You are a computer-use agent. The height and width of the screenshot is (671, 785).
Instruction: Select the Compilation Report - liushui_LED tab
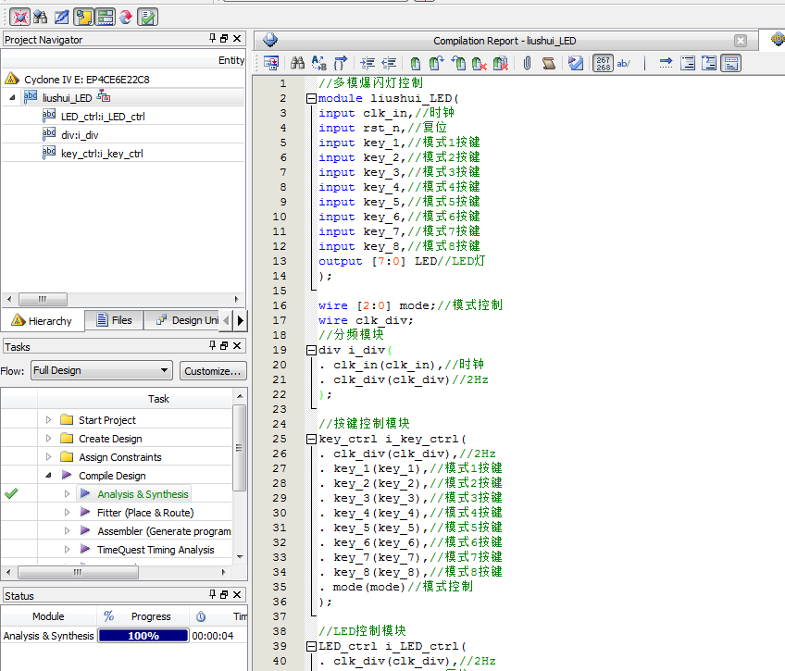pos(505,41)
